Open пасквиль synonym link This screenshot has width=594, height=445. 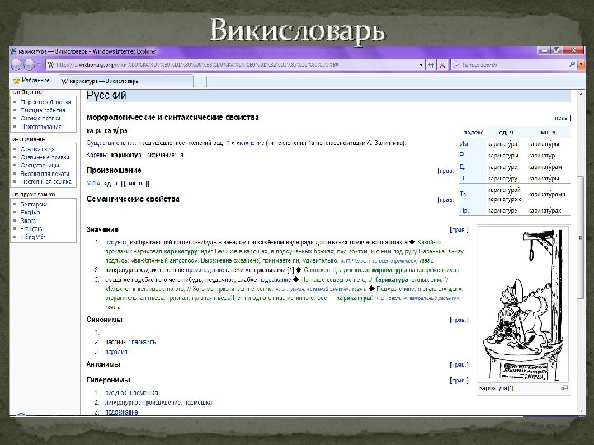pos(144,342)
